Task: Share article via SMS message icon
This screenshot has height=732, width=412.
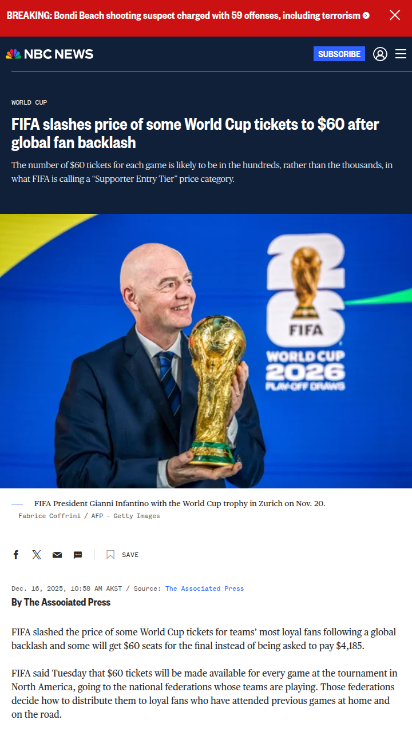Action: [x=78, y=555]
